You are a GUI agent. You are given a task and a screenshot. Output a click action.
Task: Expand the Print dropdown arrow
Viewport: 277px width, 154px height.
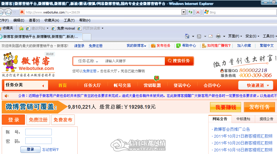coord(224,36)
